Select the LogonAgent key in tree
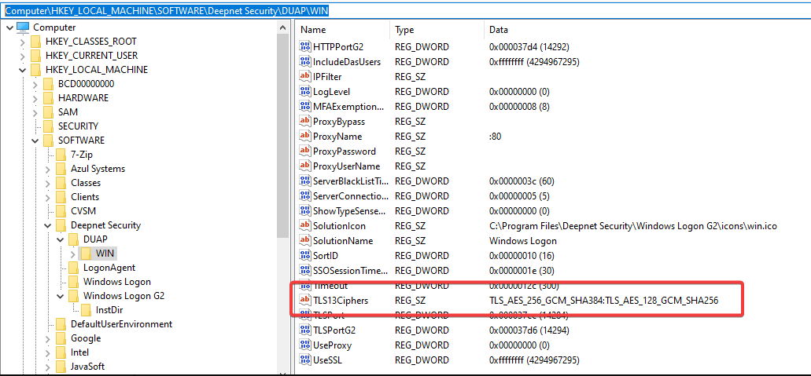Image resolution: width=811 pixels, height=376 pixels. (109, 268)
